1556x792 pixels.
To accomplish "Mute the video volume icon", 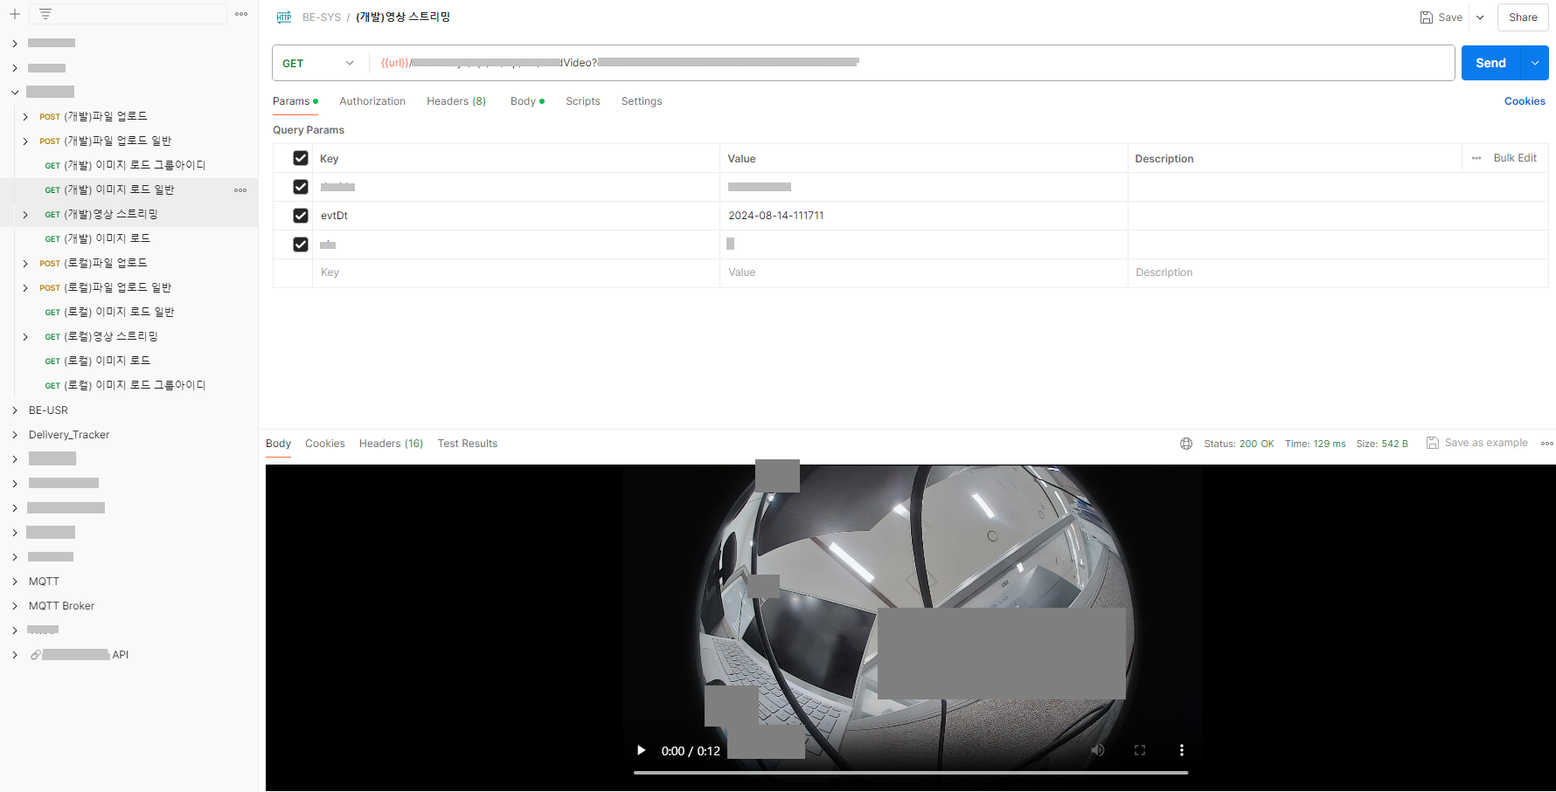I will (1098, 750).
